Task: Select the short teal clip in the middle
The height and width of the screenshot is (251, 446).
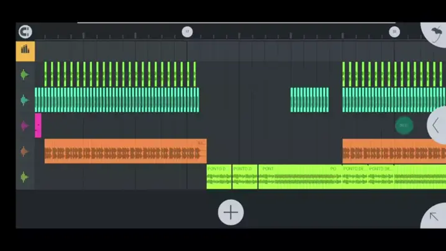Action: 309,99
